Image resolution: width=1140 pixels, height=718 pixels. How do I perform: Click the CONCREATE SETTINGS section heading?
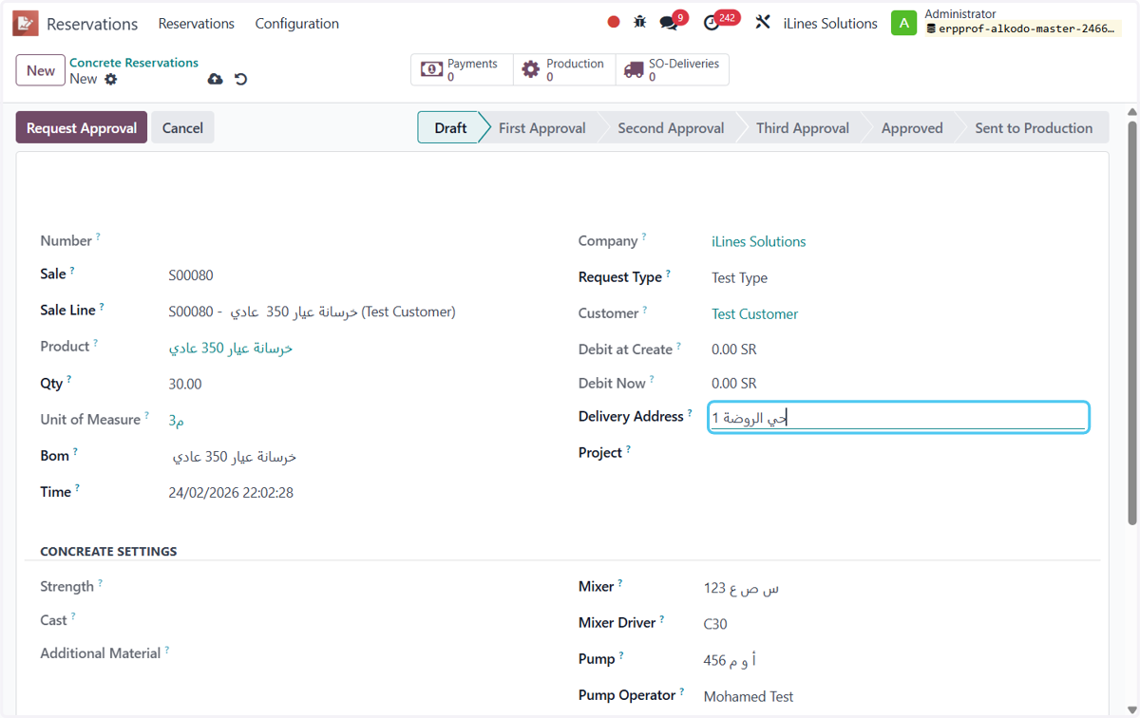108,551
